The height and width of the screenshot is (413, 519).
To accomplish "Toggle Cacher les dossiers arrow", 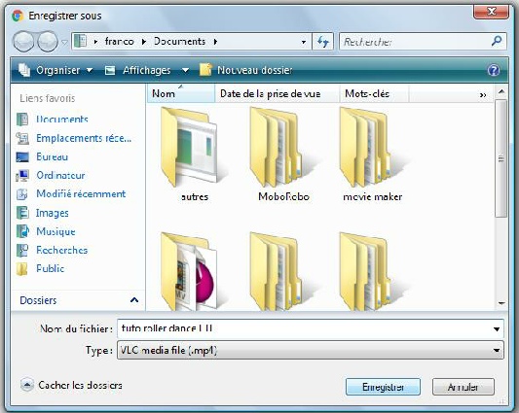I will [27, 385].
